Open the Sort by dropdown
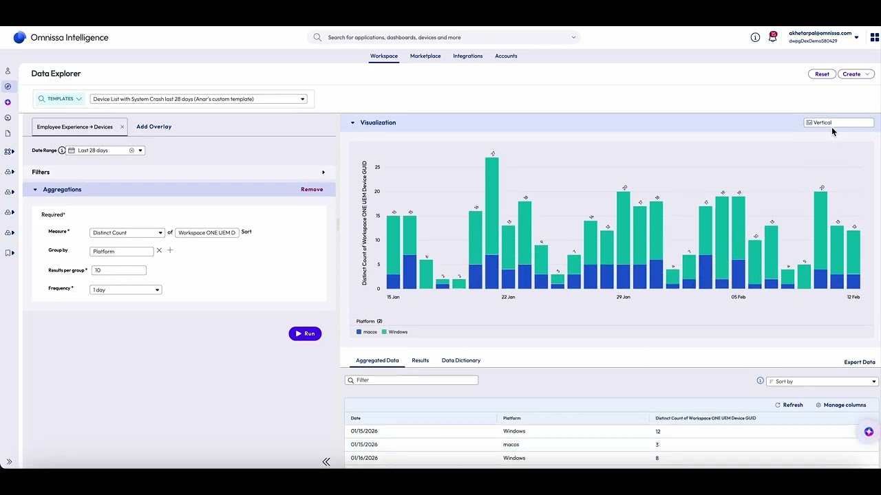This screenshot has width=881, height=495. (x=822, y=382)
